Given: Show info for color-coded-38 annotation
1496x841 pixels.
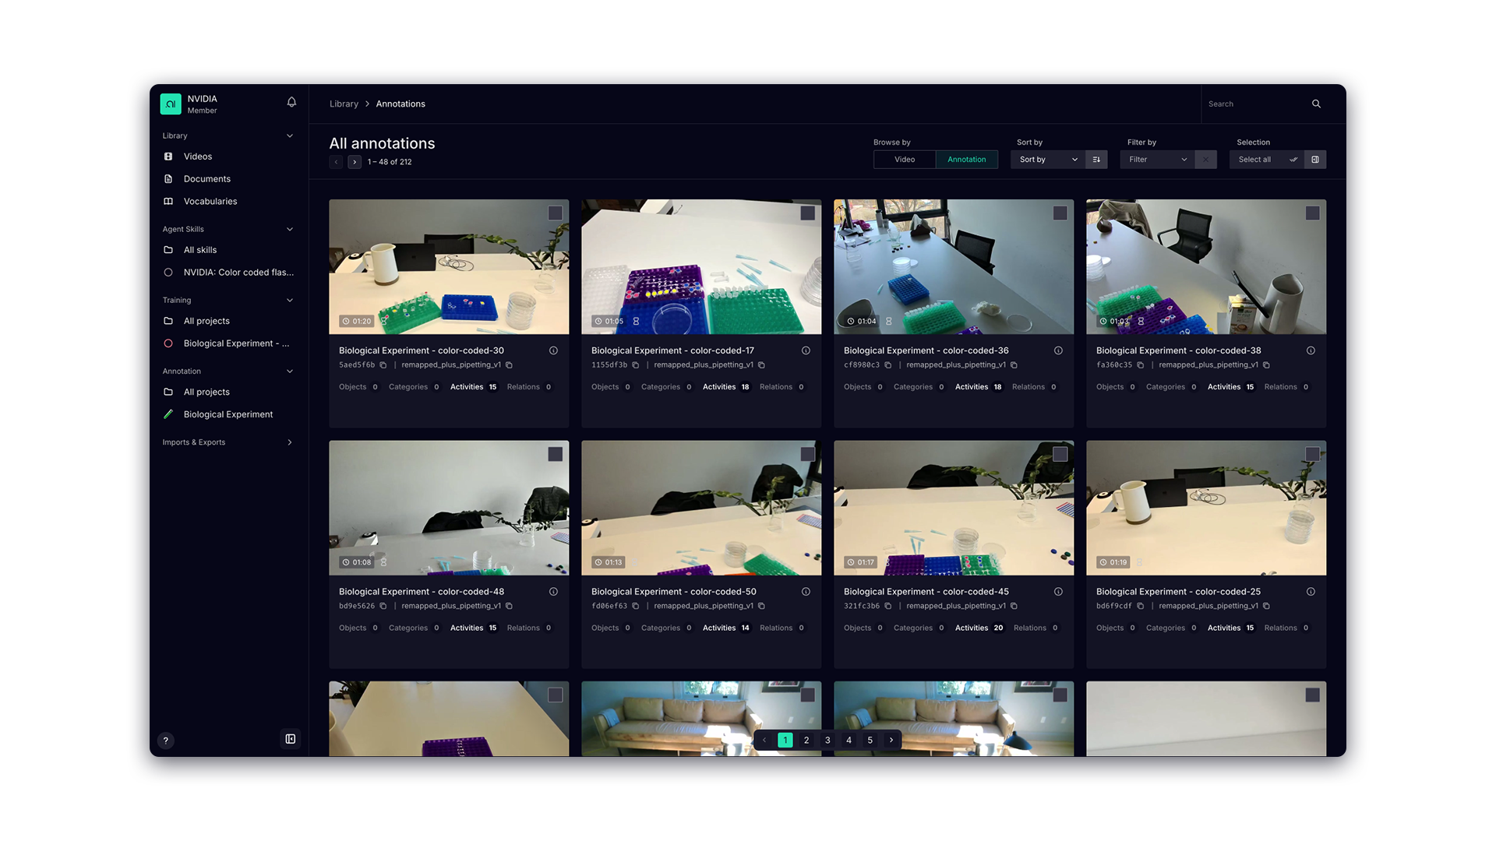Looking at the screenshot, I should (x=1311, y=350).
